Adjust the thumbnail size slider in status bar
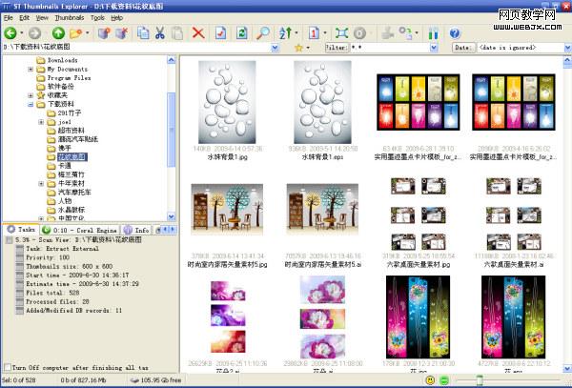 click(480, 380)
